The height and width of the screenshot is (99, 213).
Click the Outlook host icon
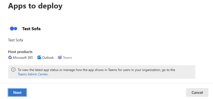(x=39, y=58)
